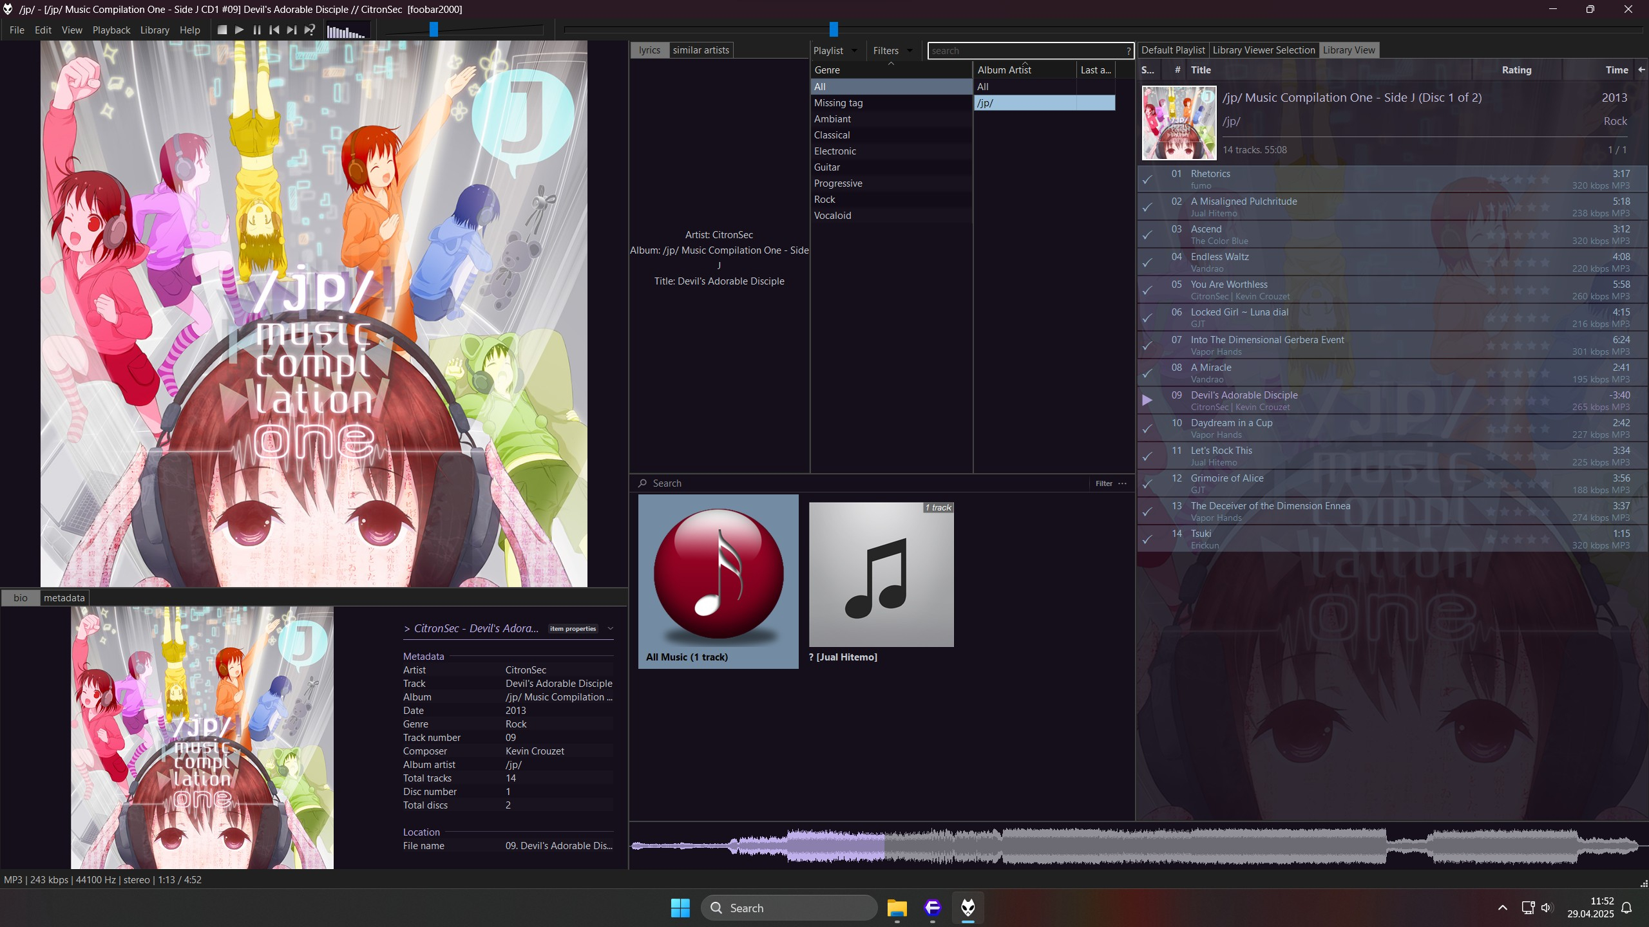Screen dimensions: 1649x927
Task: Click the Genre column sort header
Action: click(x=891, y=70)
